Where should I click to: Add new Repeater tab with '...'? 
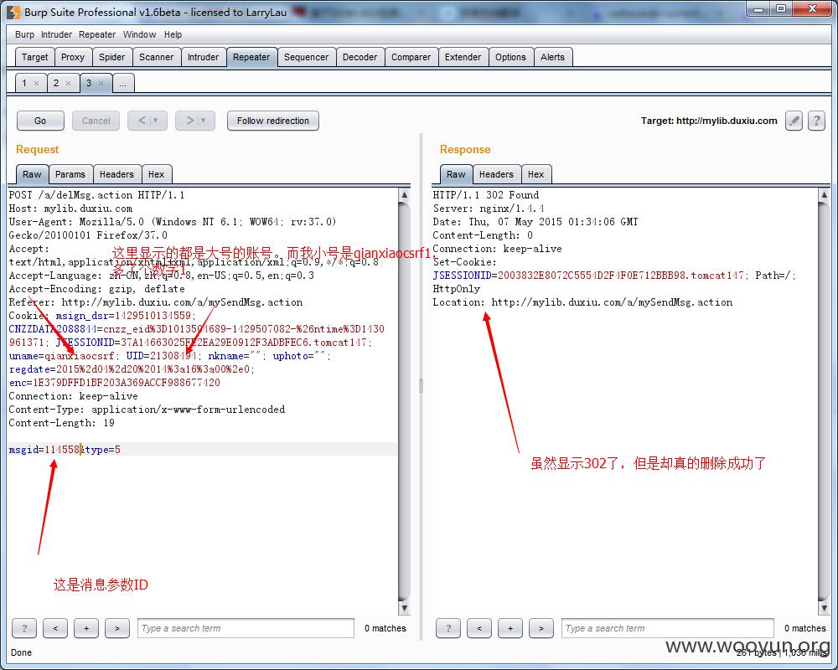click(x=123, y=84)
